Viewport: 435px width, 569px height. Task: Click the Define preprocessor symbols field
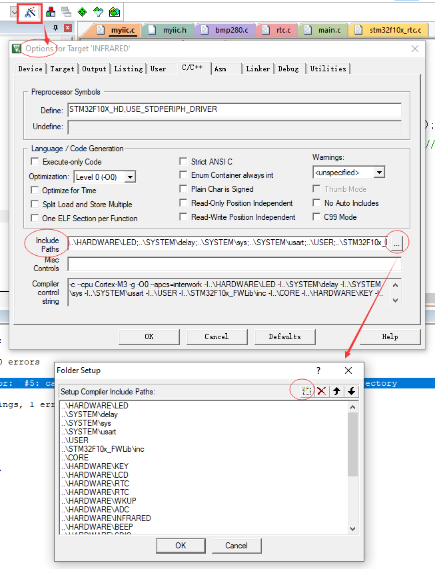[x=234, y=109]
